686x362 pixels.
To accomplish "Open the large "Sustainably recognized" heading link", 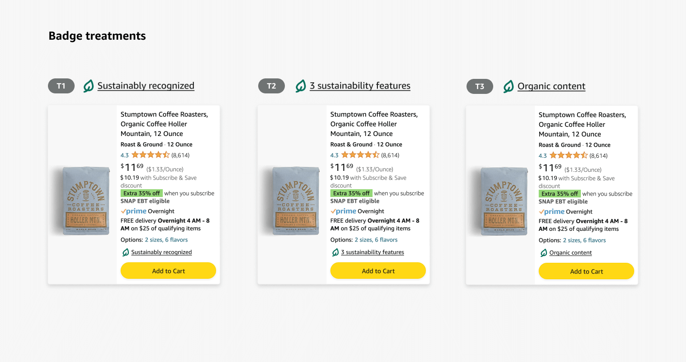I will 146,86.
